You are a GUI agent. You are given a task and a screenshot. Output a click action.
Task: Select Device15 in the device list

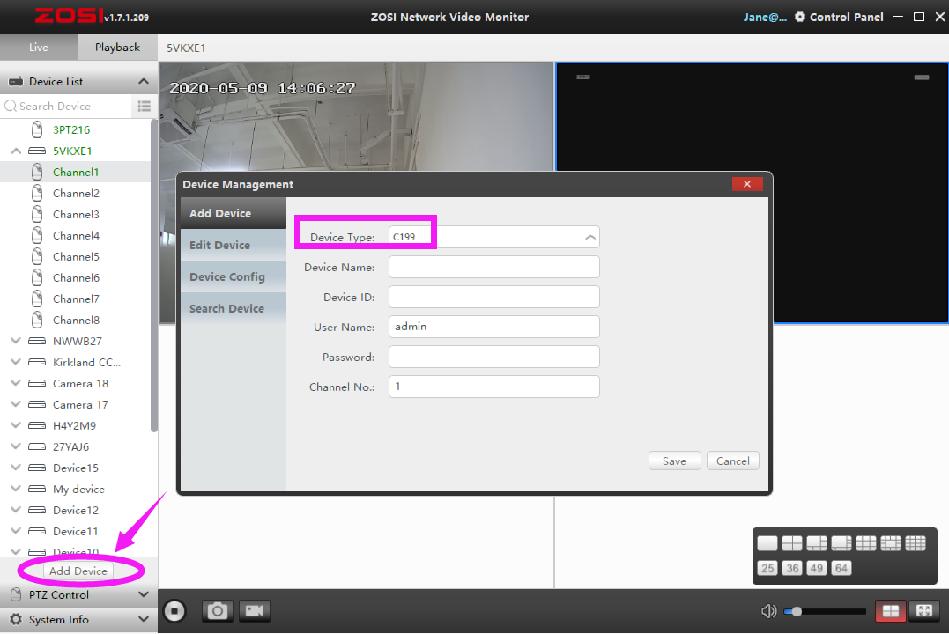75,468
